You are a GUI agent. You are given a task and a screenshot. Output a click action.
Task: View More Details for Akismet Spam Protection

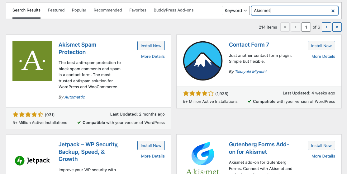tap(153, 56)
